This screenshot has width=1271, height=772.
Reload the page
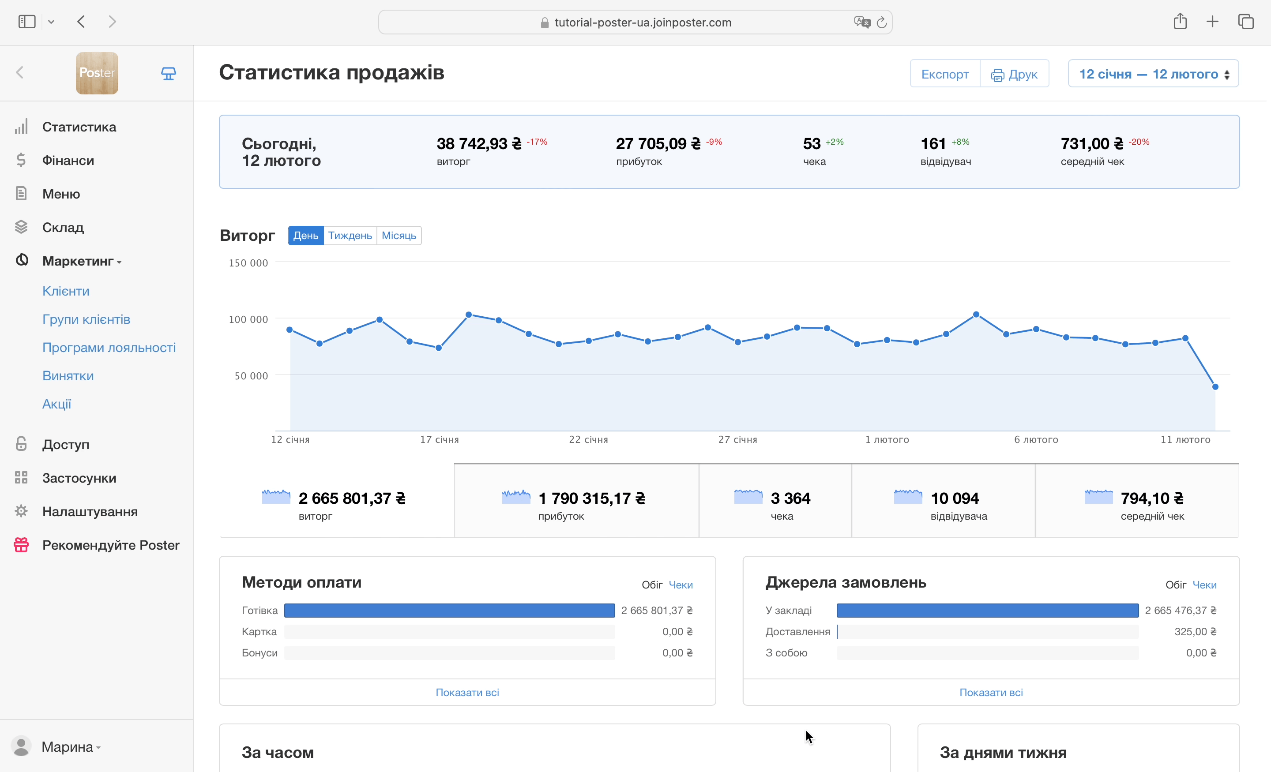pyautogui.click(x=882, y=22)
